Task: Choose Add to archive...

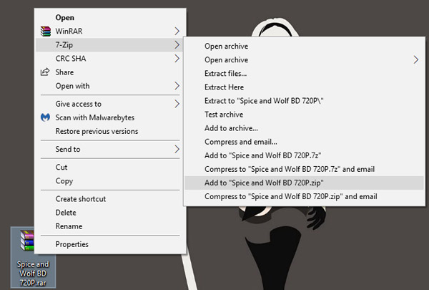Action: tap(305, 128)
